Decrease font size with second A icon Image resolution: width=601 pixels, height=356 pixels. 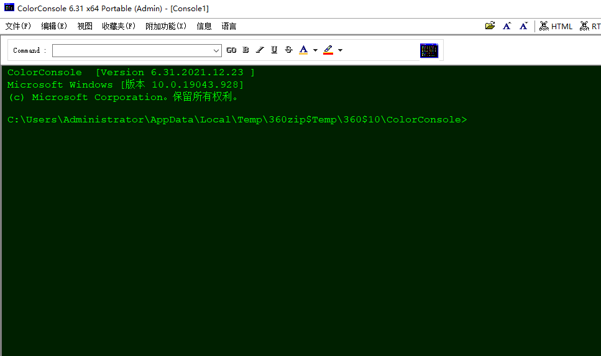[x=523, y=26]
